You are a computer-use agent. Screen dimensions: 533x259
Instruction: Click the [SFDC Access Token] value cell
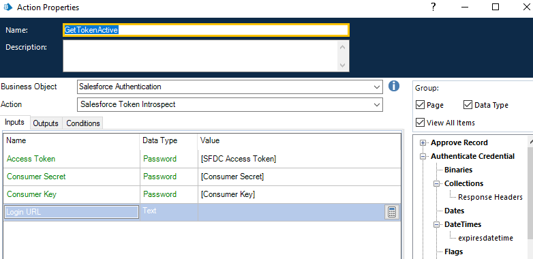coord(299,159)
